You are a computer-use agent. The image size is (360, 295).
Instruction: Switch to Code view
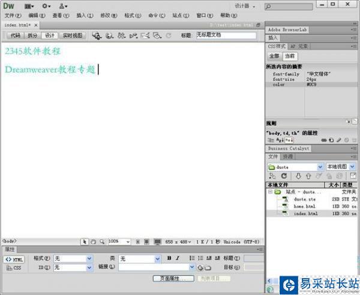pyautogui.click(x=15, y=35)
